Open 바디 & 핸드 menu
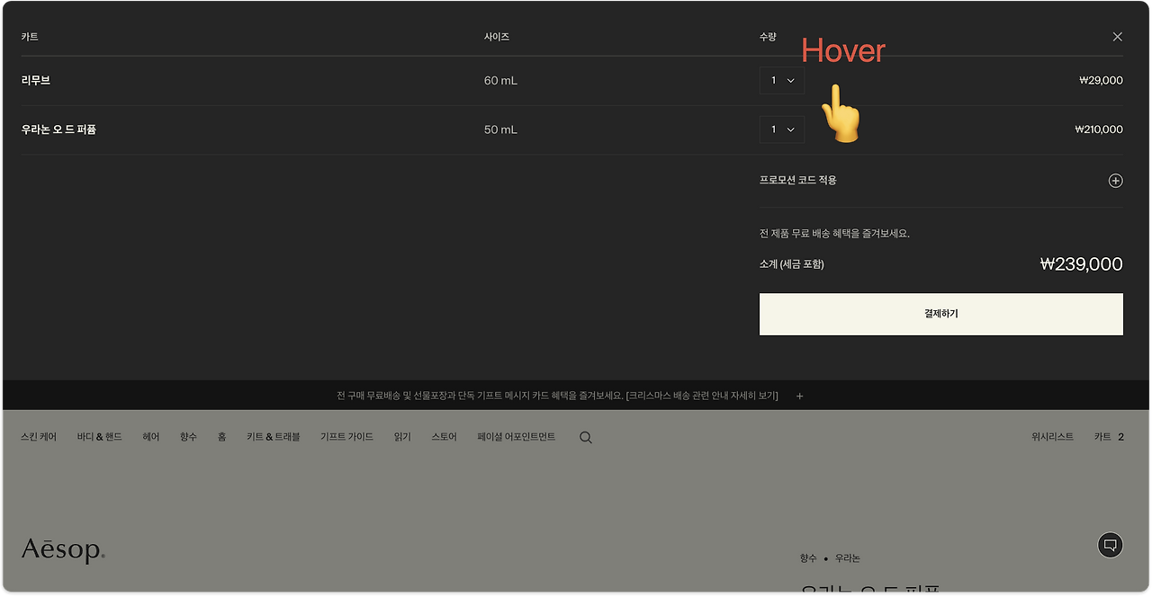1152x597 pixels. 99,437
